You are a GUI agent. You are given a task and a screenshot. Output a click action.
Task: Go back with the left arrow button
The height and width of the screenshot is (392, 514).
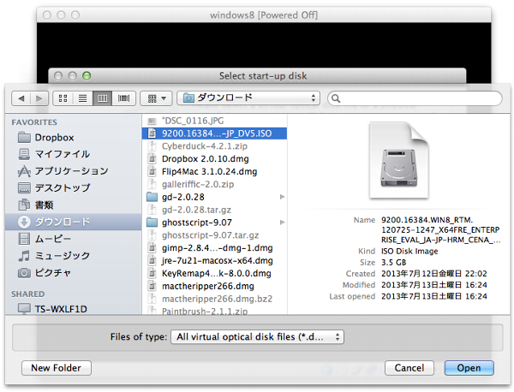point(21,98)
